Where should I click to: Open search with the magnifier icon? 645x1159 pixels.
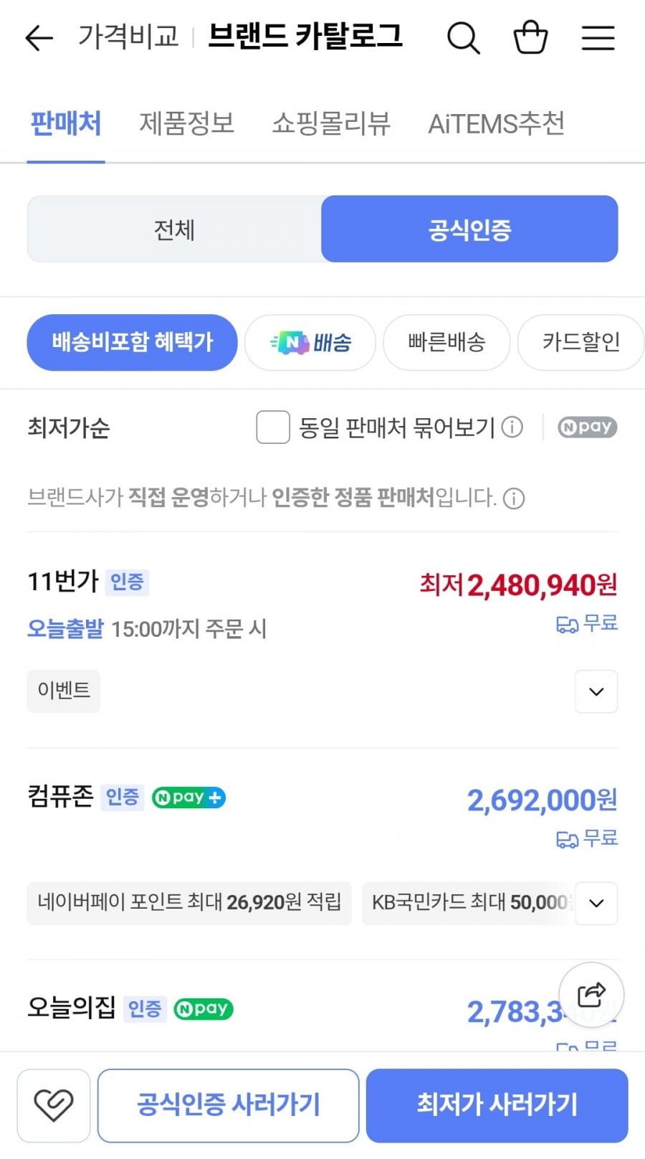click(463, 38)
